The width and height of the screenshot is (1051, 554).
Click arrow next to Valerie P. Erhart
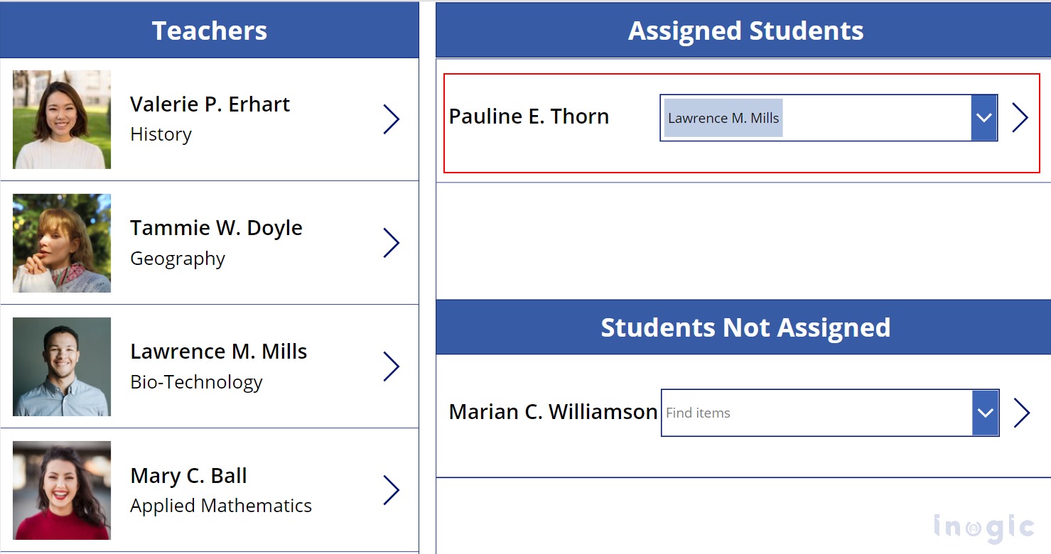pos(391,119)
